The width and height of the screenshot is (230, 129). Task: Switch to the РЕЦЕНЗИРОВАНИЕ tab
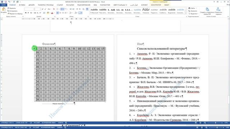[x=84, y=5]
